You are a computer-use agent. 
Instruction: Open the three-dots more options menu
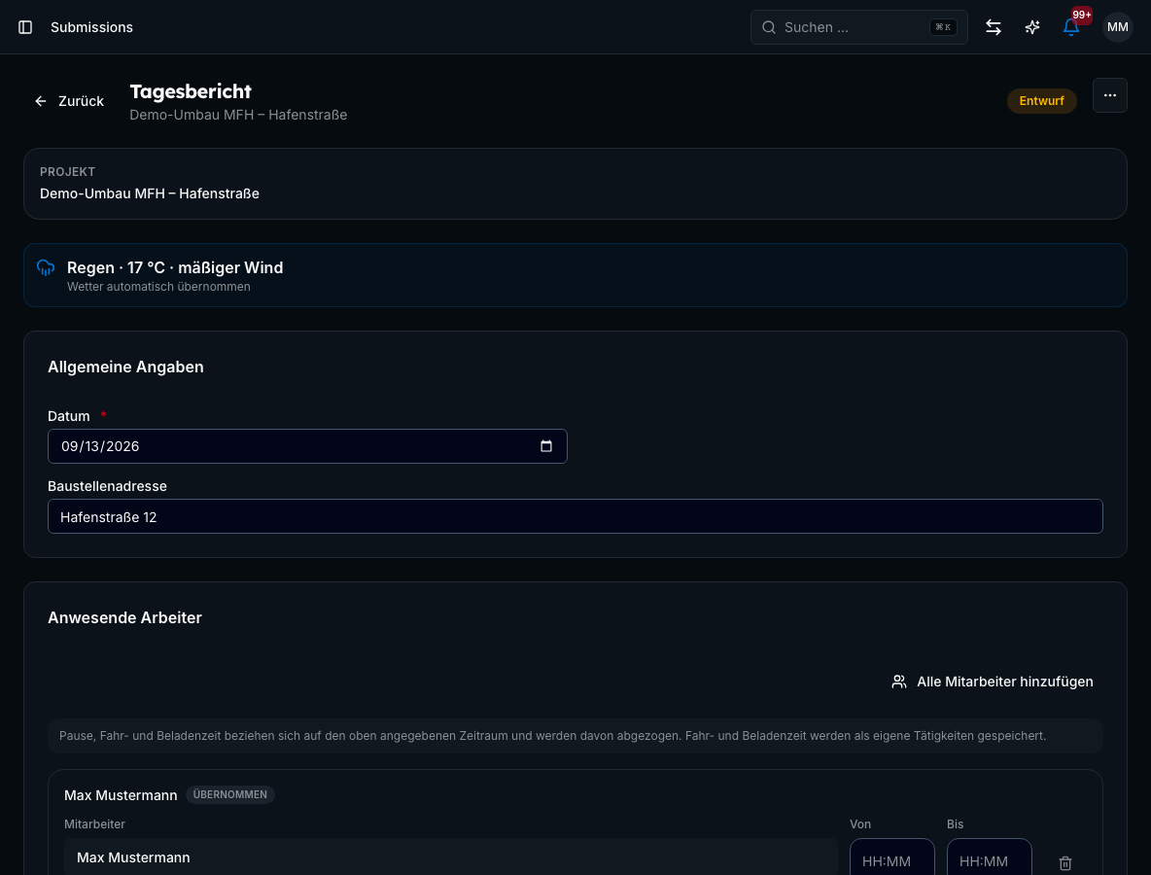pos(1109,95)
